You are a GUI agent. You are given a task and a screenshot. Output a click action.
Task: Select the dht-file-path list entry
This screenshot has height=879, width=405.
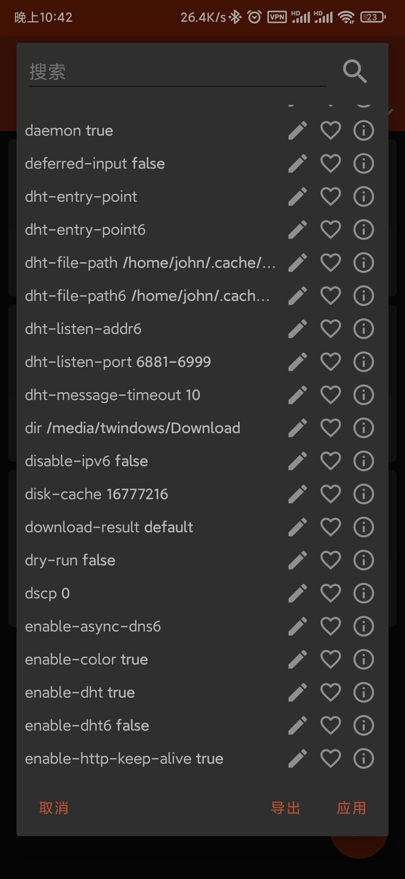[x=150, y=263]
